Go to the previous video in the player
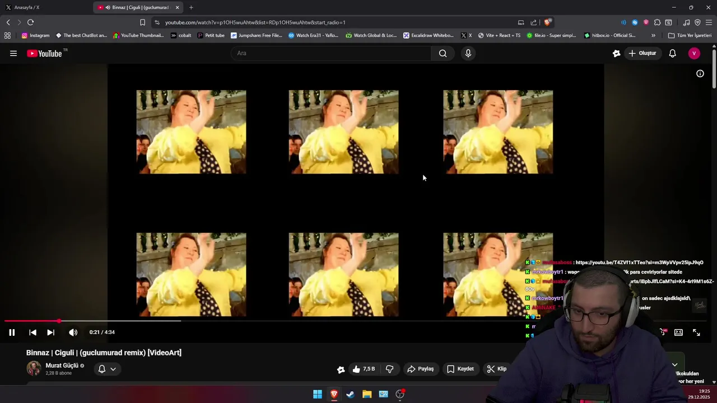 pyautogui.click(x=32, y=332)
